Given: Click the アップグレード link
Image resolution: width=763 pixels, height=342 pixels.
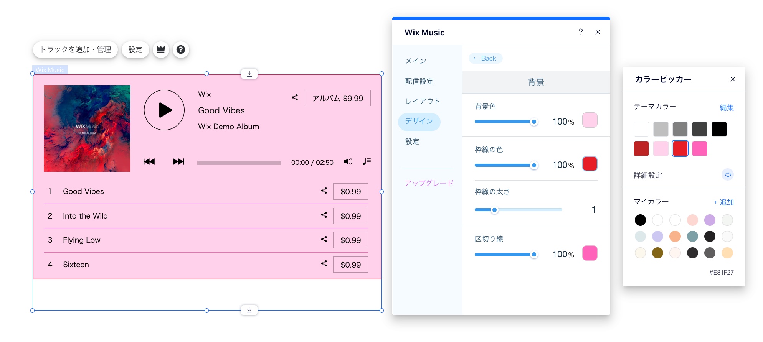Looking at the screenshot, I should click(429, 183).
